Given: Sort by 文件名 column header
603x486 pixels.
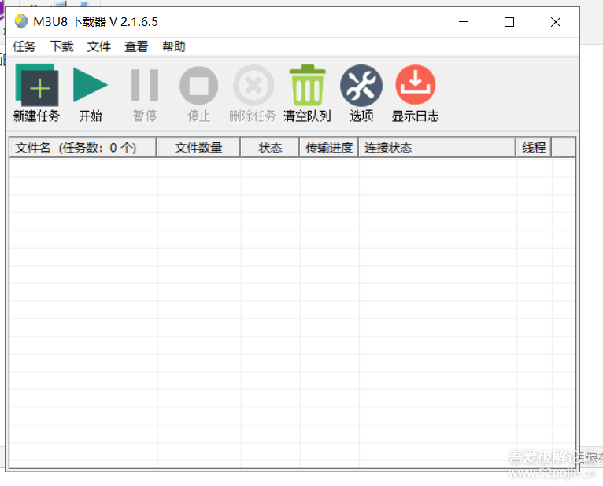Looking at the screenshot, I should tap(83, 148).
